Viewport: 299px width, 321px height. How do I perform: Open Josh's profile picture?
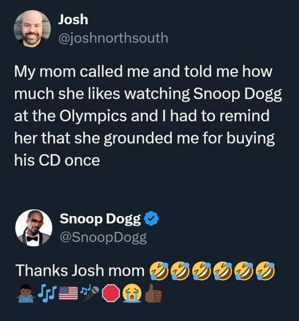[x=32, y=28]
